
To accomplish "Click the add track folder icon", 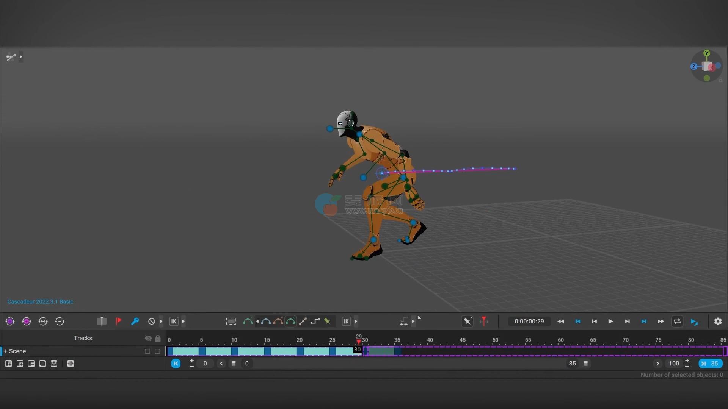I will coord(8,364).
